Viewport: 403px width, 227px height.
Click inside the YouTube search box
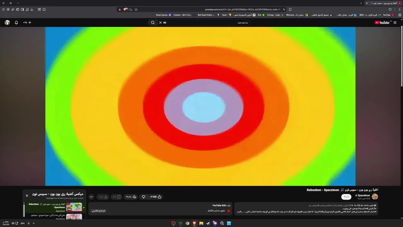(x=205, y=23)
